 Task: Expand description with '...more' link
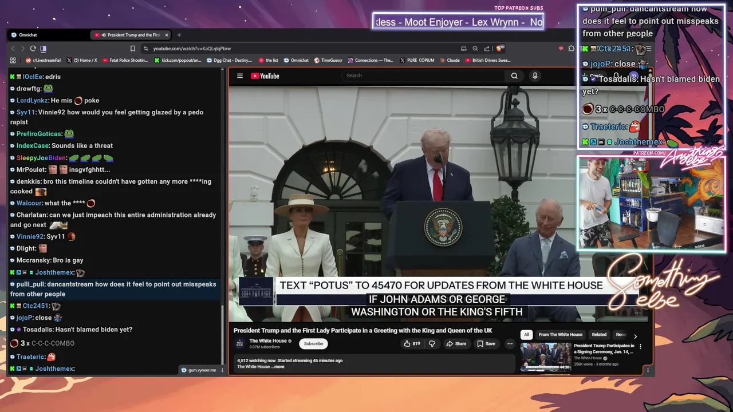tap(278, 367)
